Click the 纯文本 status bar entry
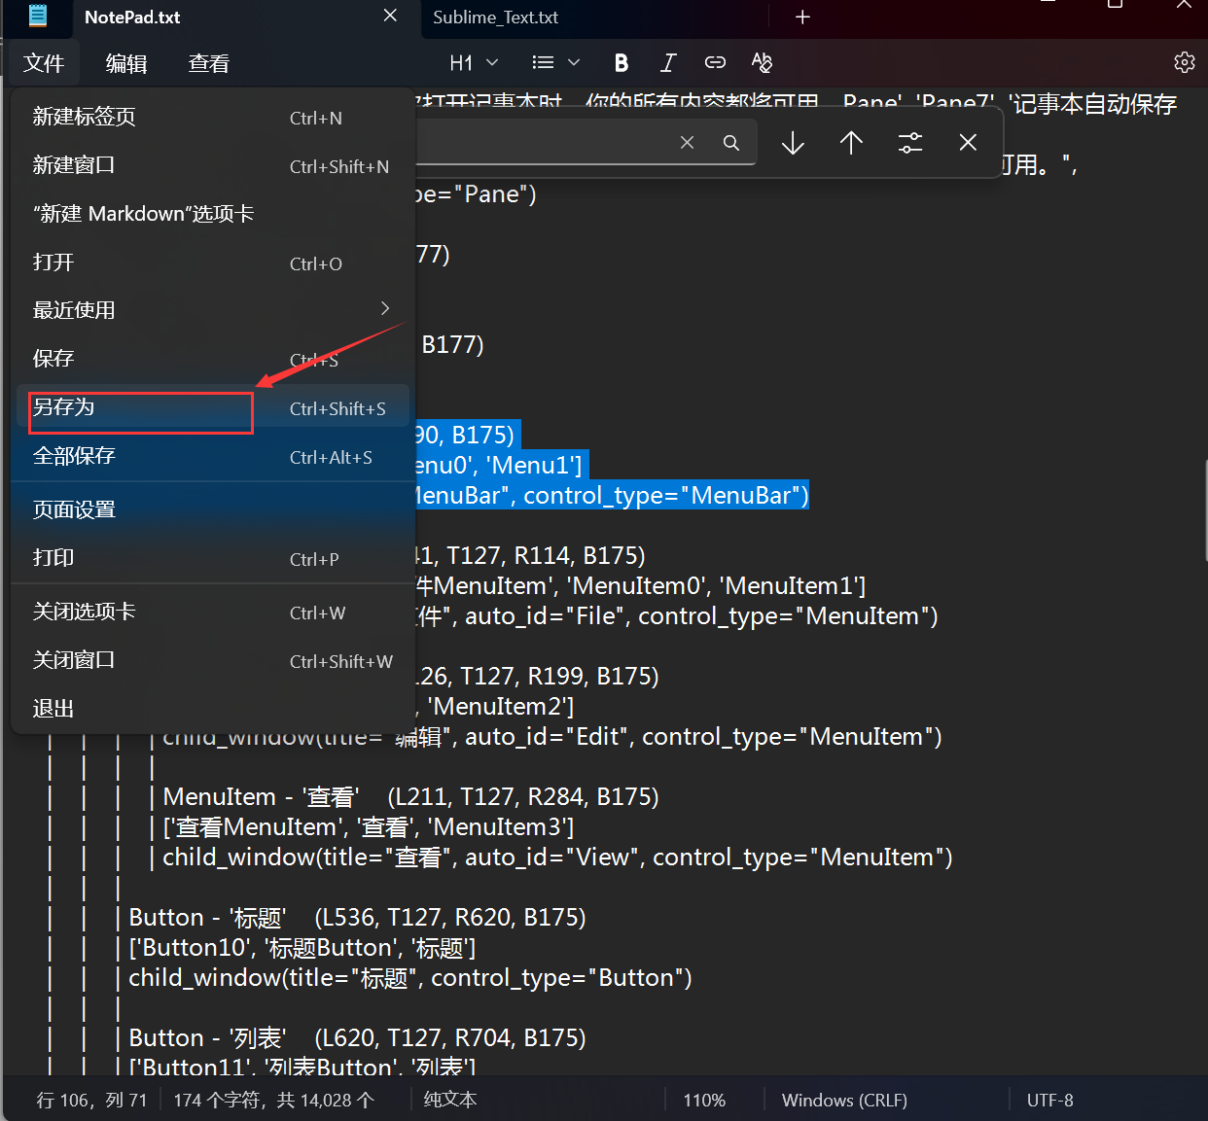The image size is (1208, 1121). (450, 1101)
